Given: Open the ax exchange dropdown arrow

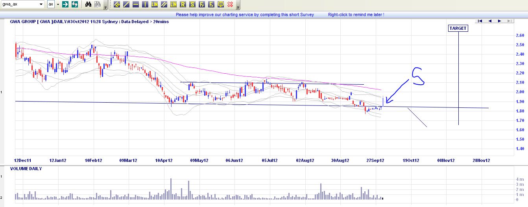Looking at the screenshot, I should point(57,4).
